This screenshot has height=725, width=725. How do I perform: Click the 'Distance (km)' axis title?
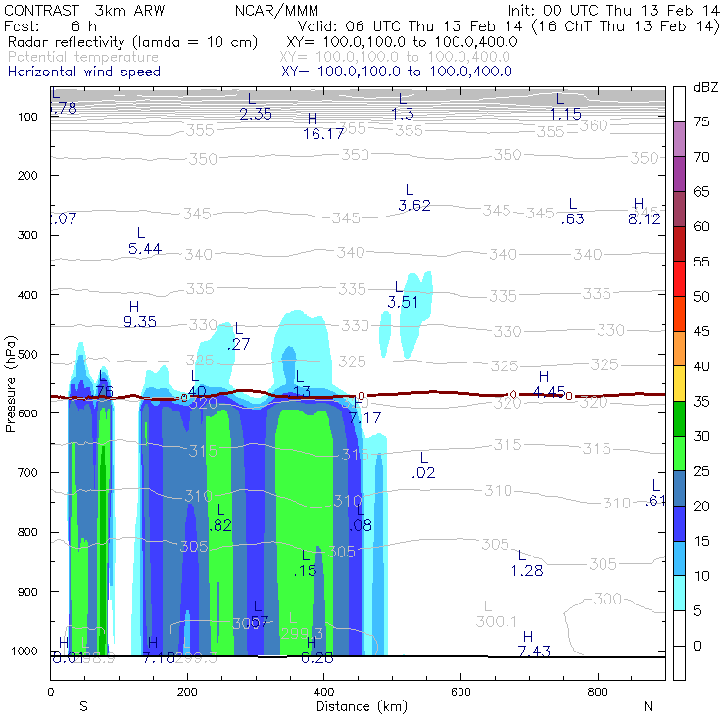(362, 706)
